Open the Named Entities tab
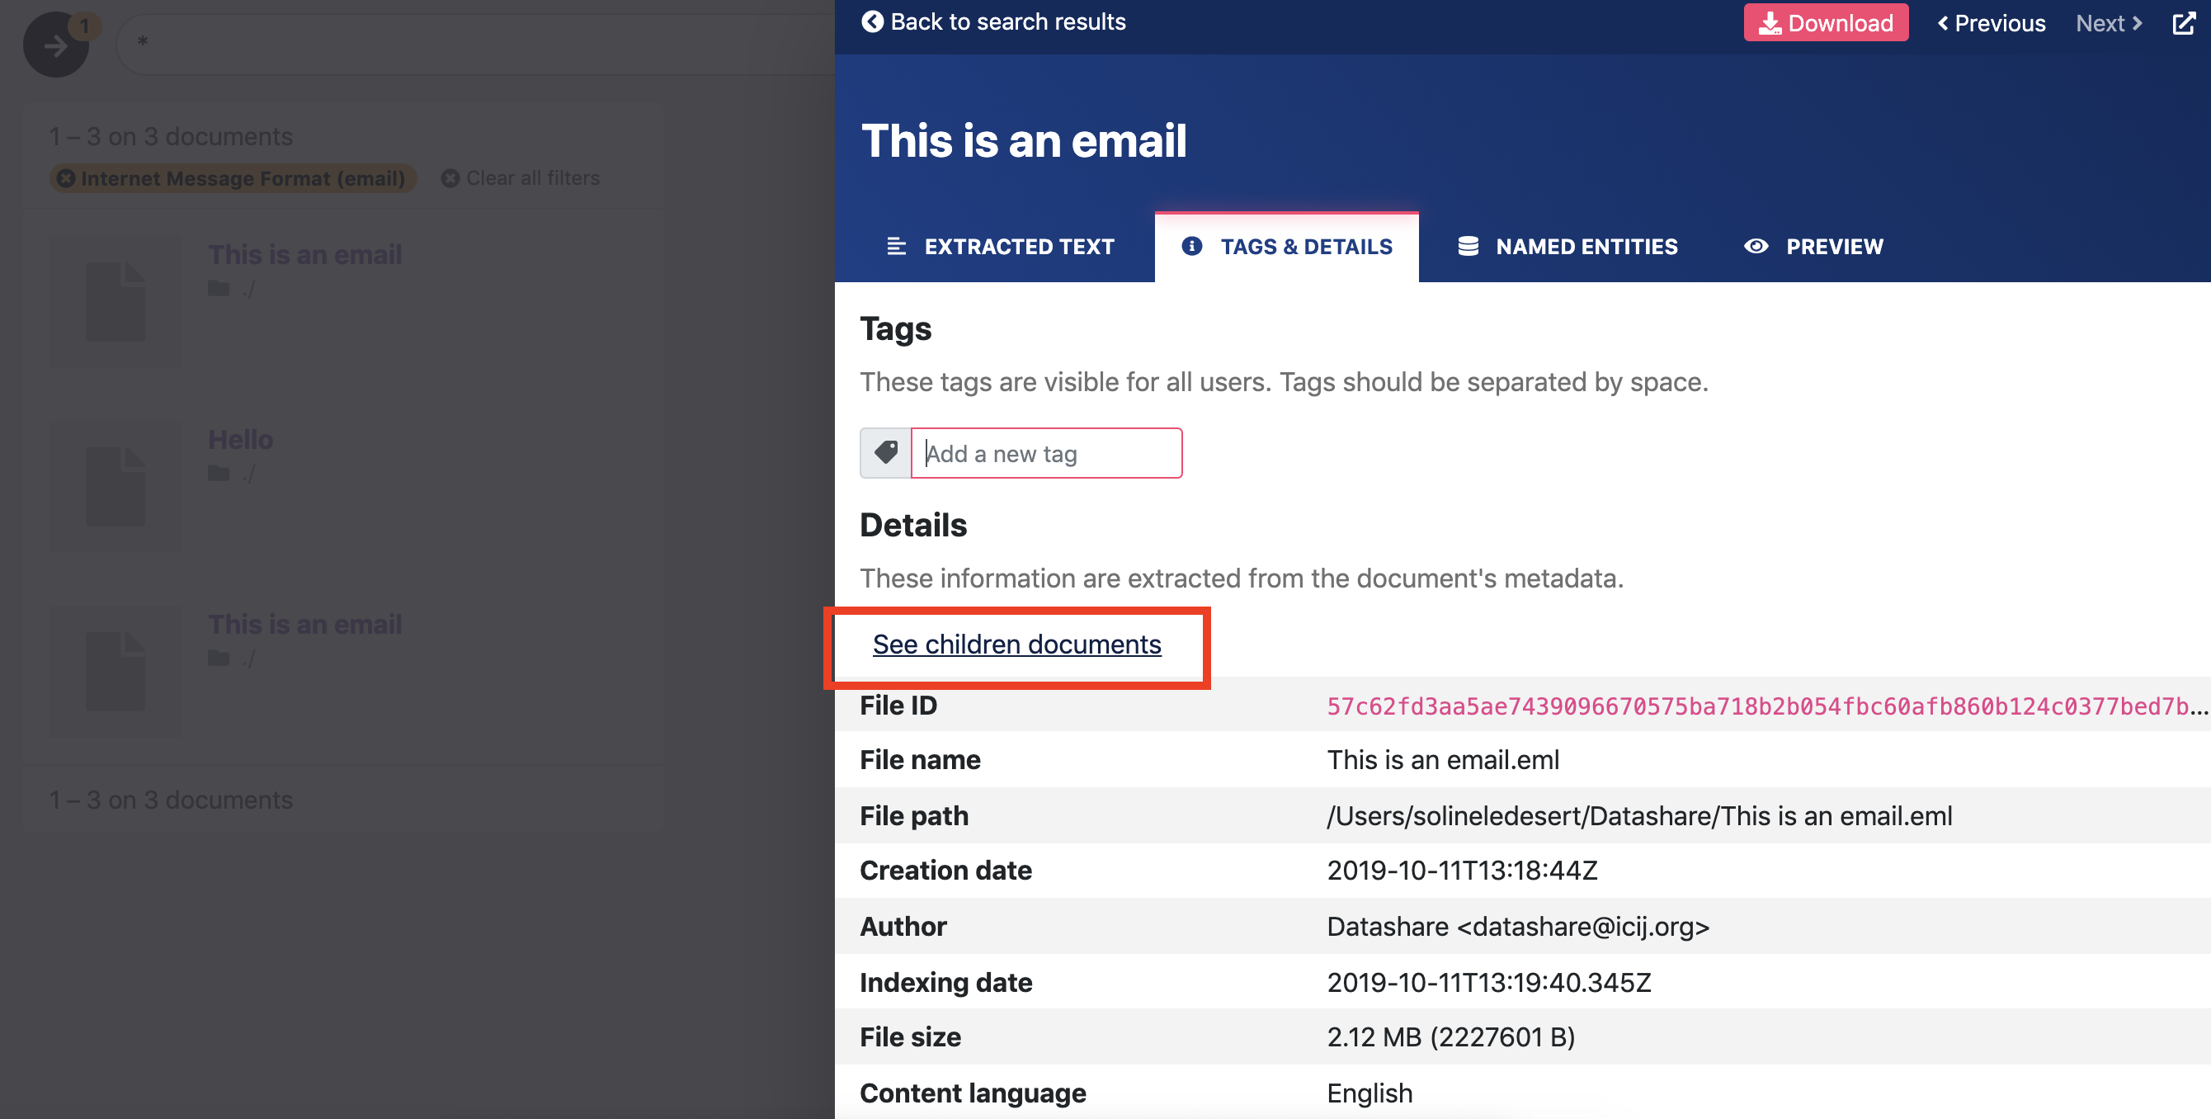 1567,248
